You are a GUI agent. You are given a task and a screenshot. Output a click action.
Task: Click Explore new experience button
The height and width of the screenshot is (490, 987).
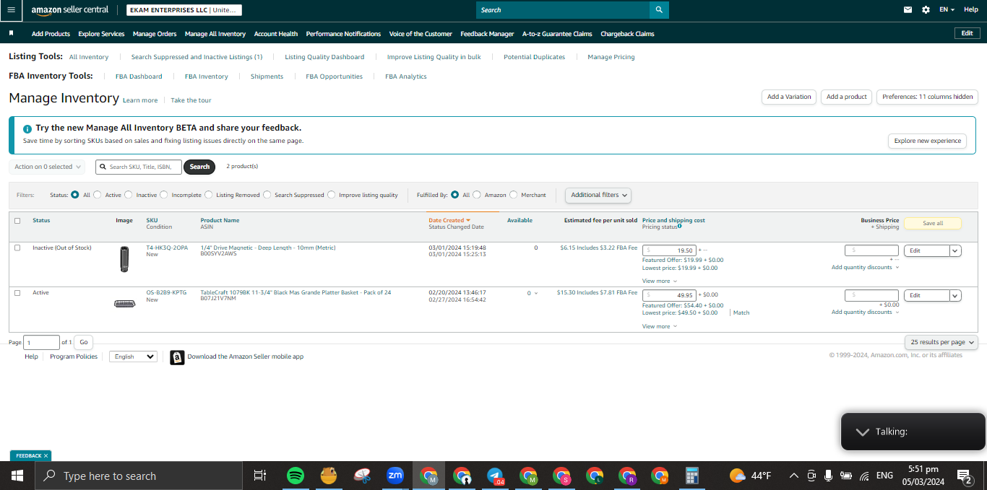[928, 141]
